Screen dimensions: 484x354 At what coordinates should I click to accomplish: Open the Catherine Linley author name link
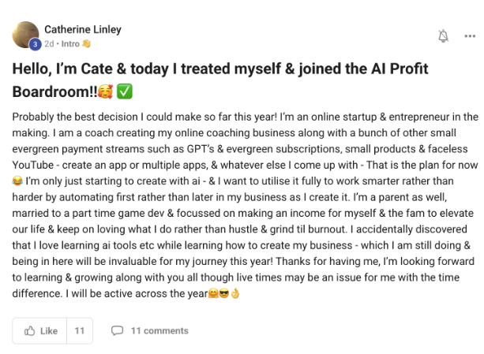[x=83, y=30]
